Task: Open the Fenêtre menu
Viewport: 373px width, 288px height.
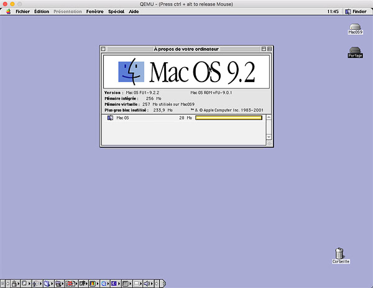Action: tap(95, 11)
